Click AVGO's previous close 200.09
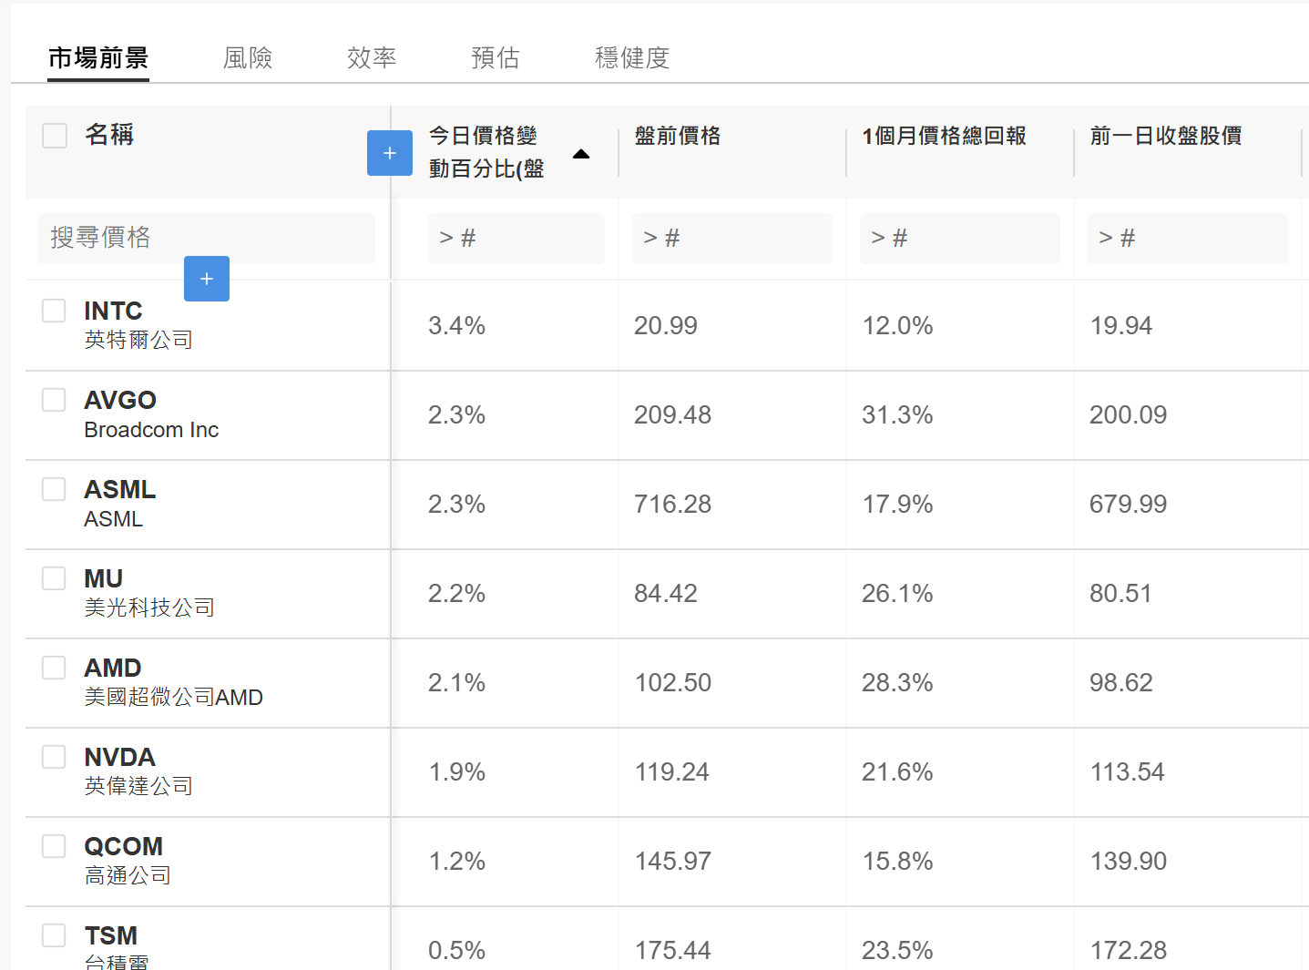Screen dimensions: 1309x970 [x=1128, y=414]
